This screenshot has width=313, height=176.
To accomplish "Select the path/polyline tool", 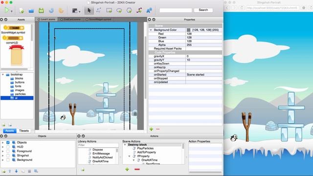I will [x=139, y=10].
